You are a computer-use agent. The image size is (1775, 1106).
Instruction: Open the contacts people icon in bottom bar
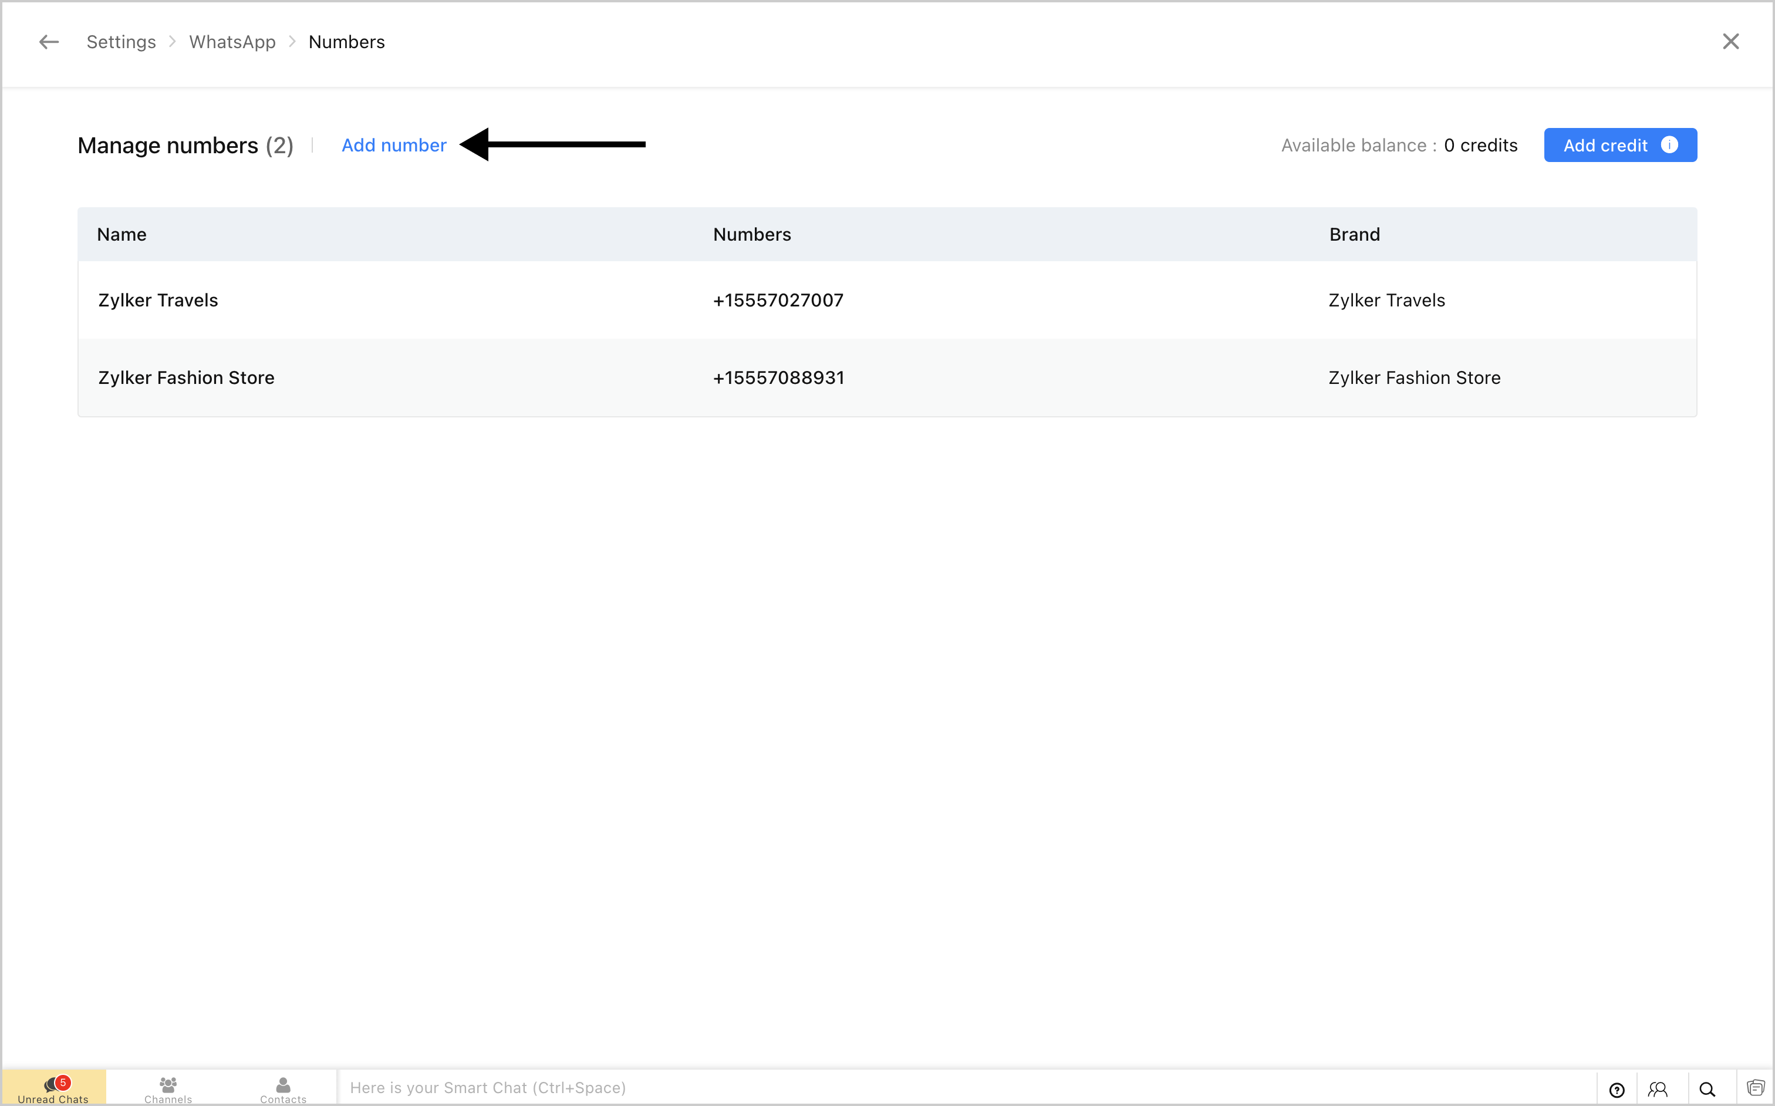tap(1657, 1089)
